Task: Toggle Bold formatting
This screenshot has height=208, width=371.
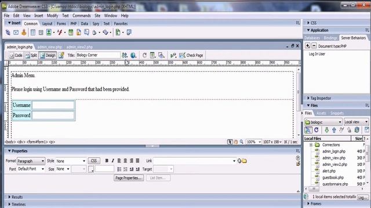Action: [107, 161]
